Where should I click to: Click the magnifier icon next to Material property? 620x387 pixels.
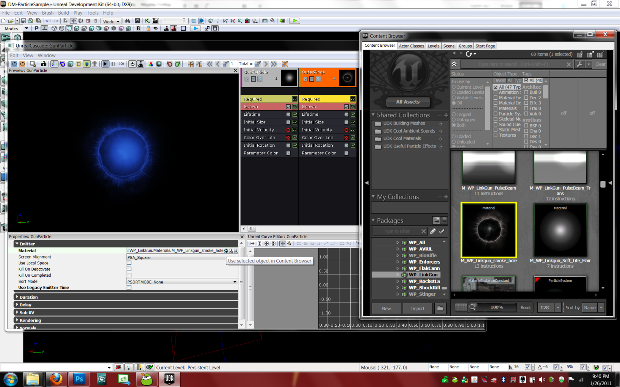(231, 251)
